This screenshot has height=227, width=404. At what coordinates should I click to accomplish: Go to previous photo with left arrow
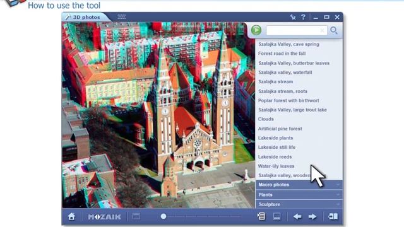click(x=297, y=217)
